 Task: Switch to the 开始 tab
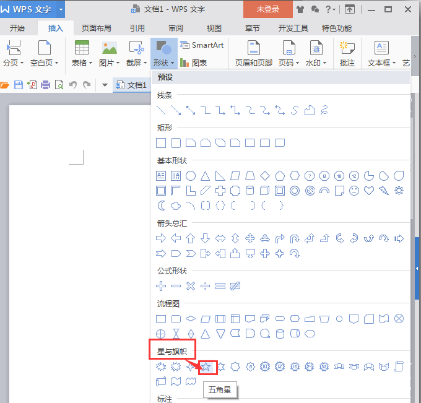17,28
